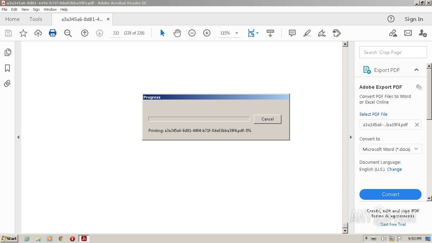The width and height of the screenshot is (432, 243).
Task: Click the cloud upload icon
Action: (x=38, y=33)
